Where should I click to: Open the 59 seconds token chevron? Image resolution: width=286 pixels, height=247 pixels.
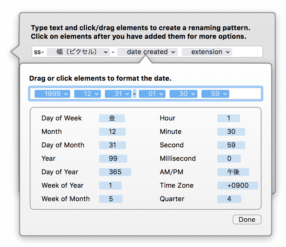coord(225,94)
